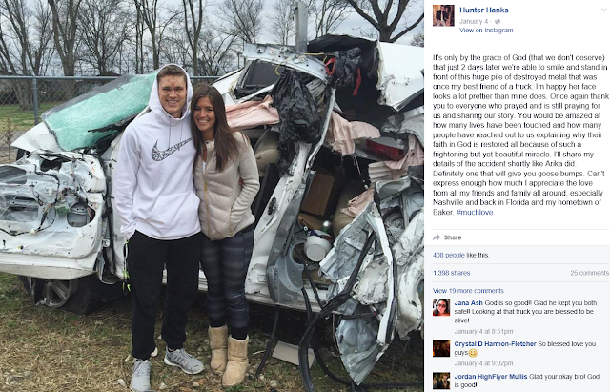
Task: Open Crystal D Harmon-Fletcher's name link
Action: (495, 344)
